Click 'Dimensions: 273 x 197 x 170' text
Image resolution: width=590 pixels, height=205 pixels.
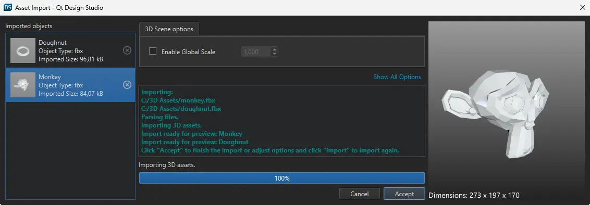point(474,195)
